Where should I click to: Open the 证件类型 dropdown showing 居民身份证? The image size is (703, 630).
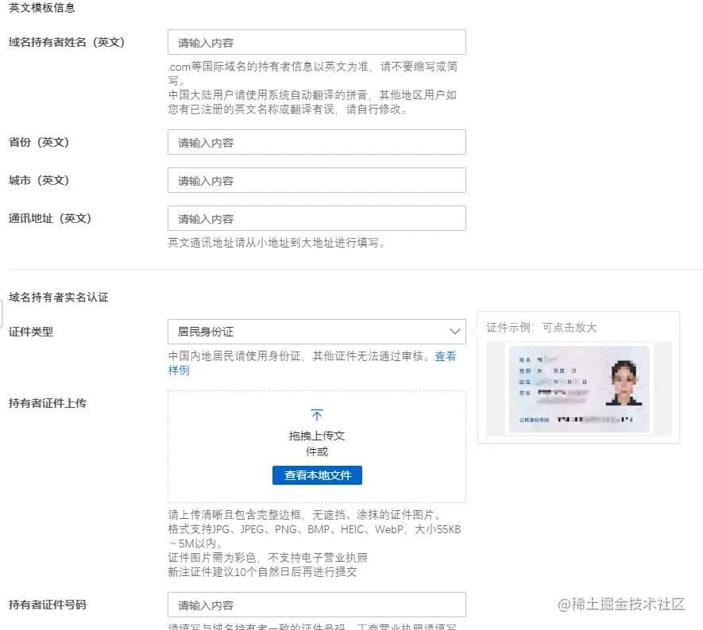coord(316,332)
